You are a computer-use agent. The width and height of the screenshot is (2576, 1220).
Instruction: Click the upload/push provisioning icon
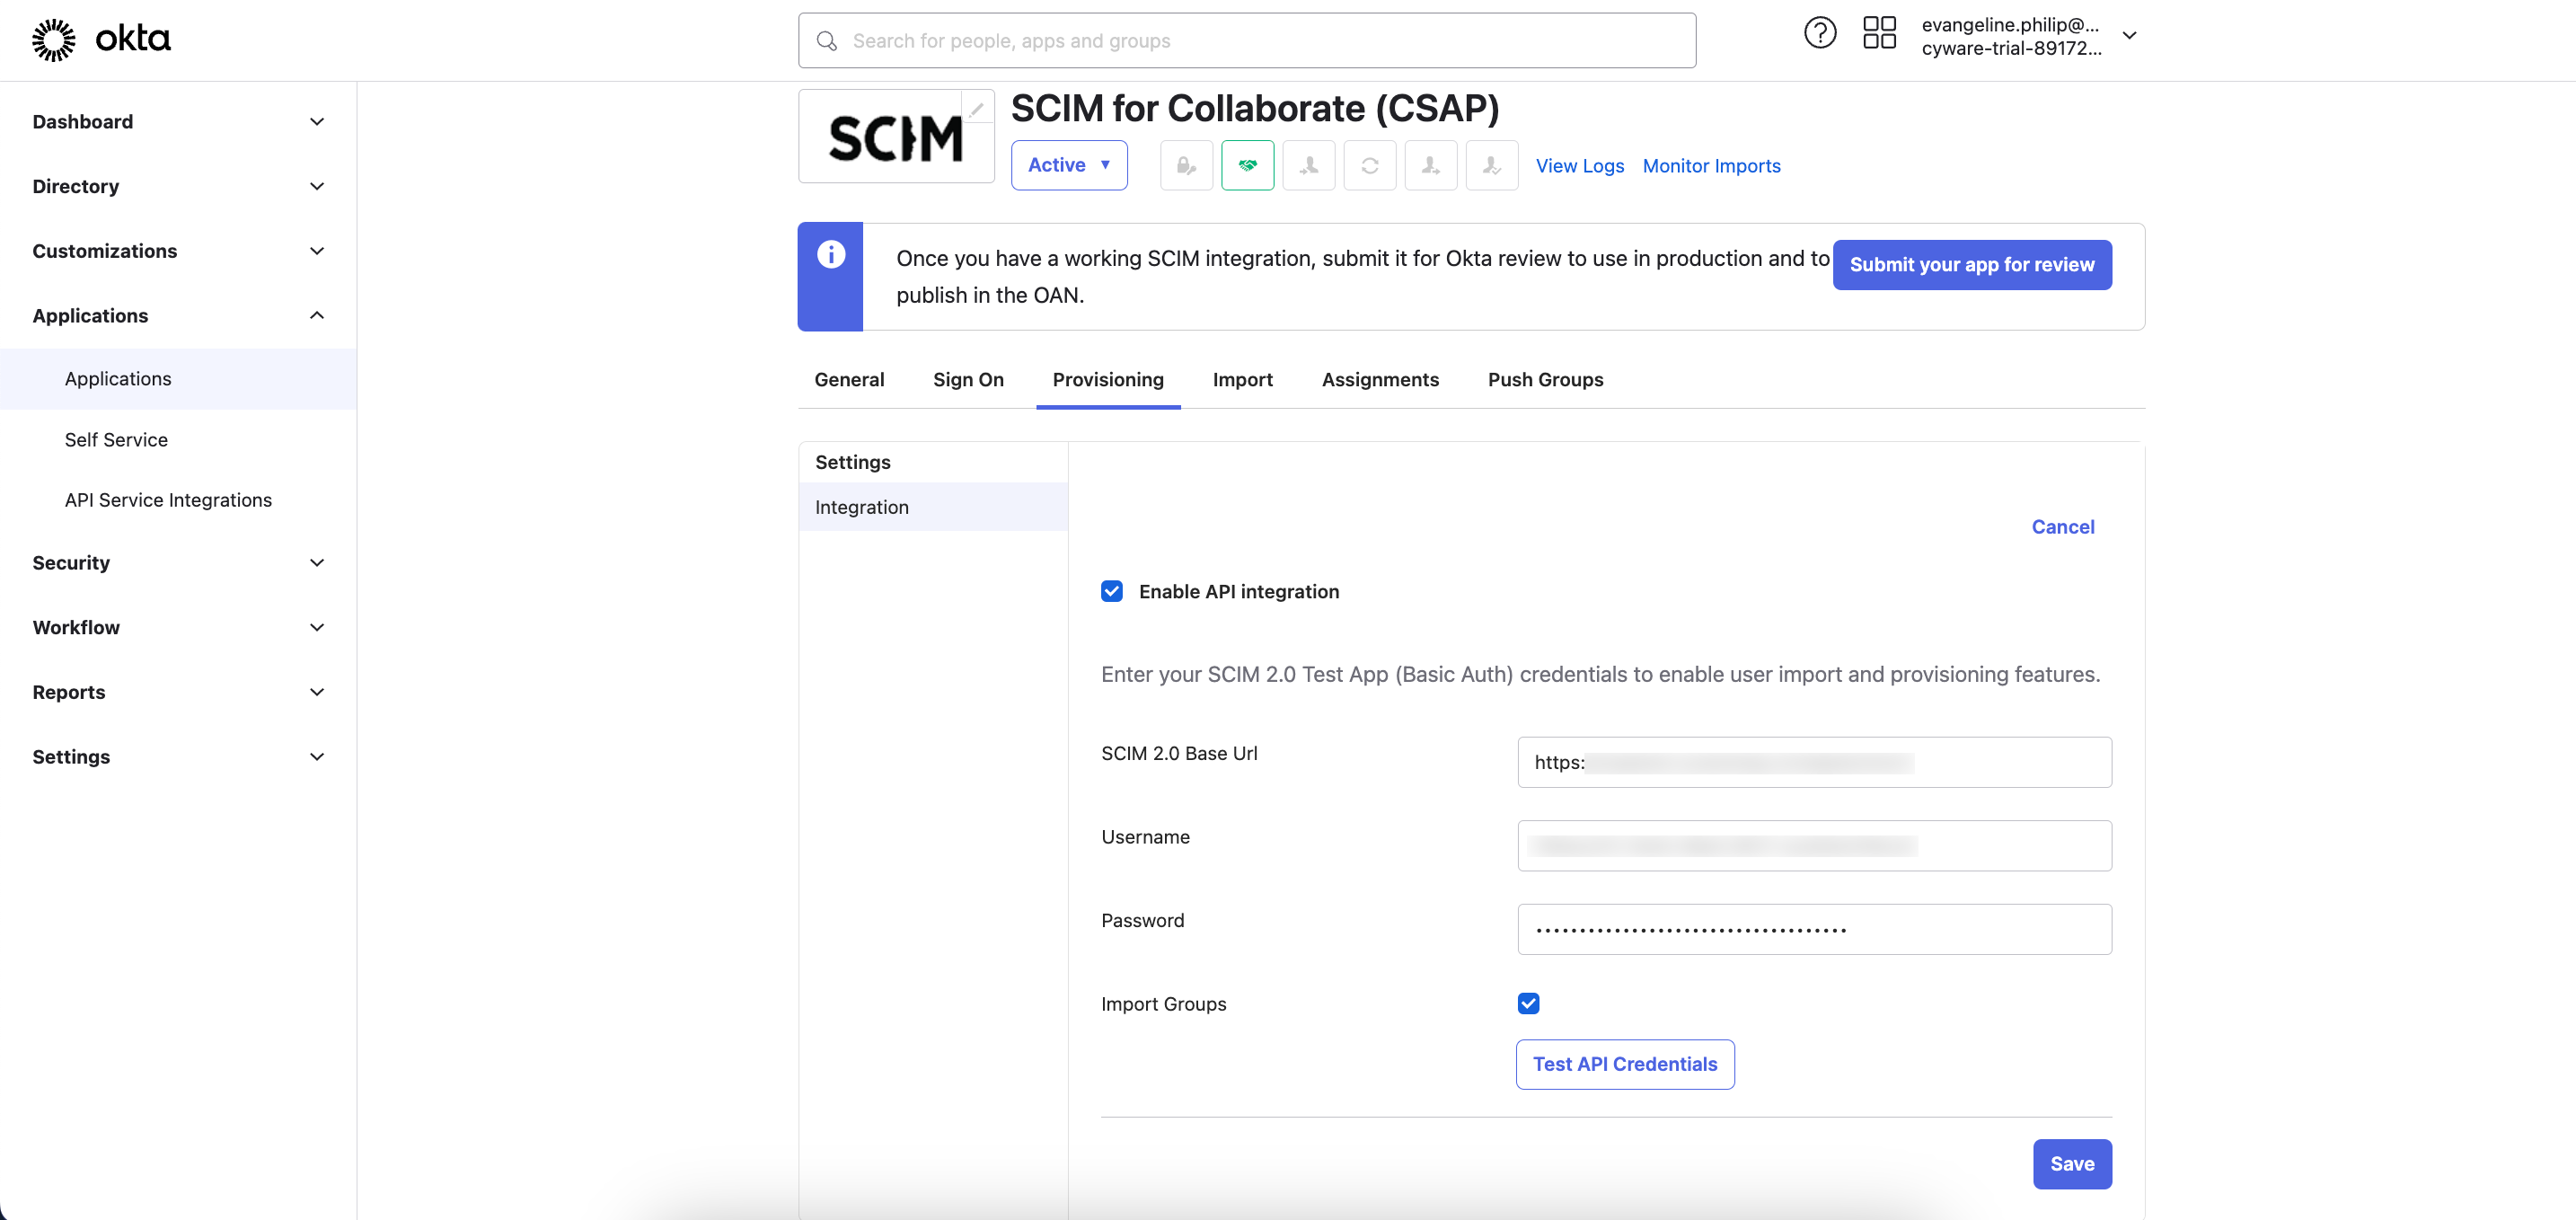pos(1429,164)
